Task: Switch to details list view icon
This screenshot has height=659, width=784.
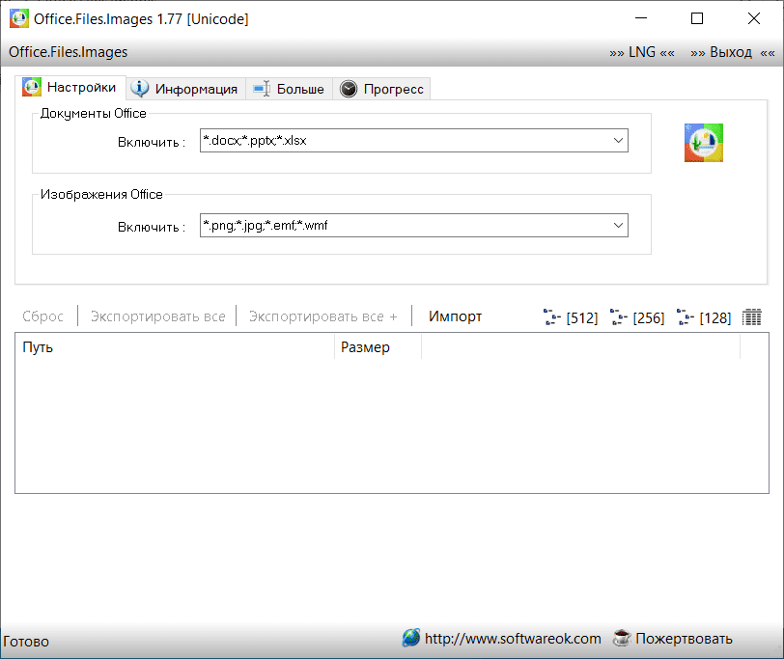Action: pos(751,317)
